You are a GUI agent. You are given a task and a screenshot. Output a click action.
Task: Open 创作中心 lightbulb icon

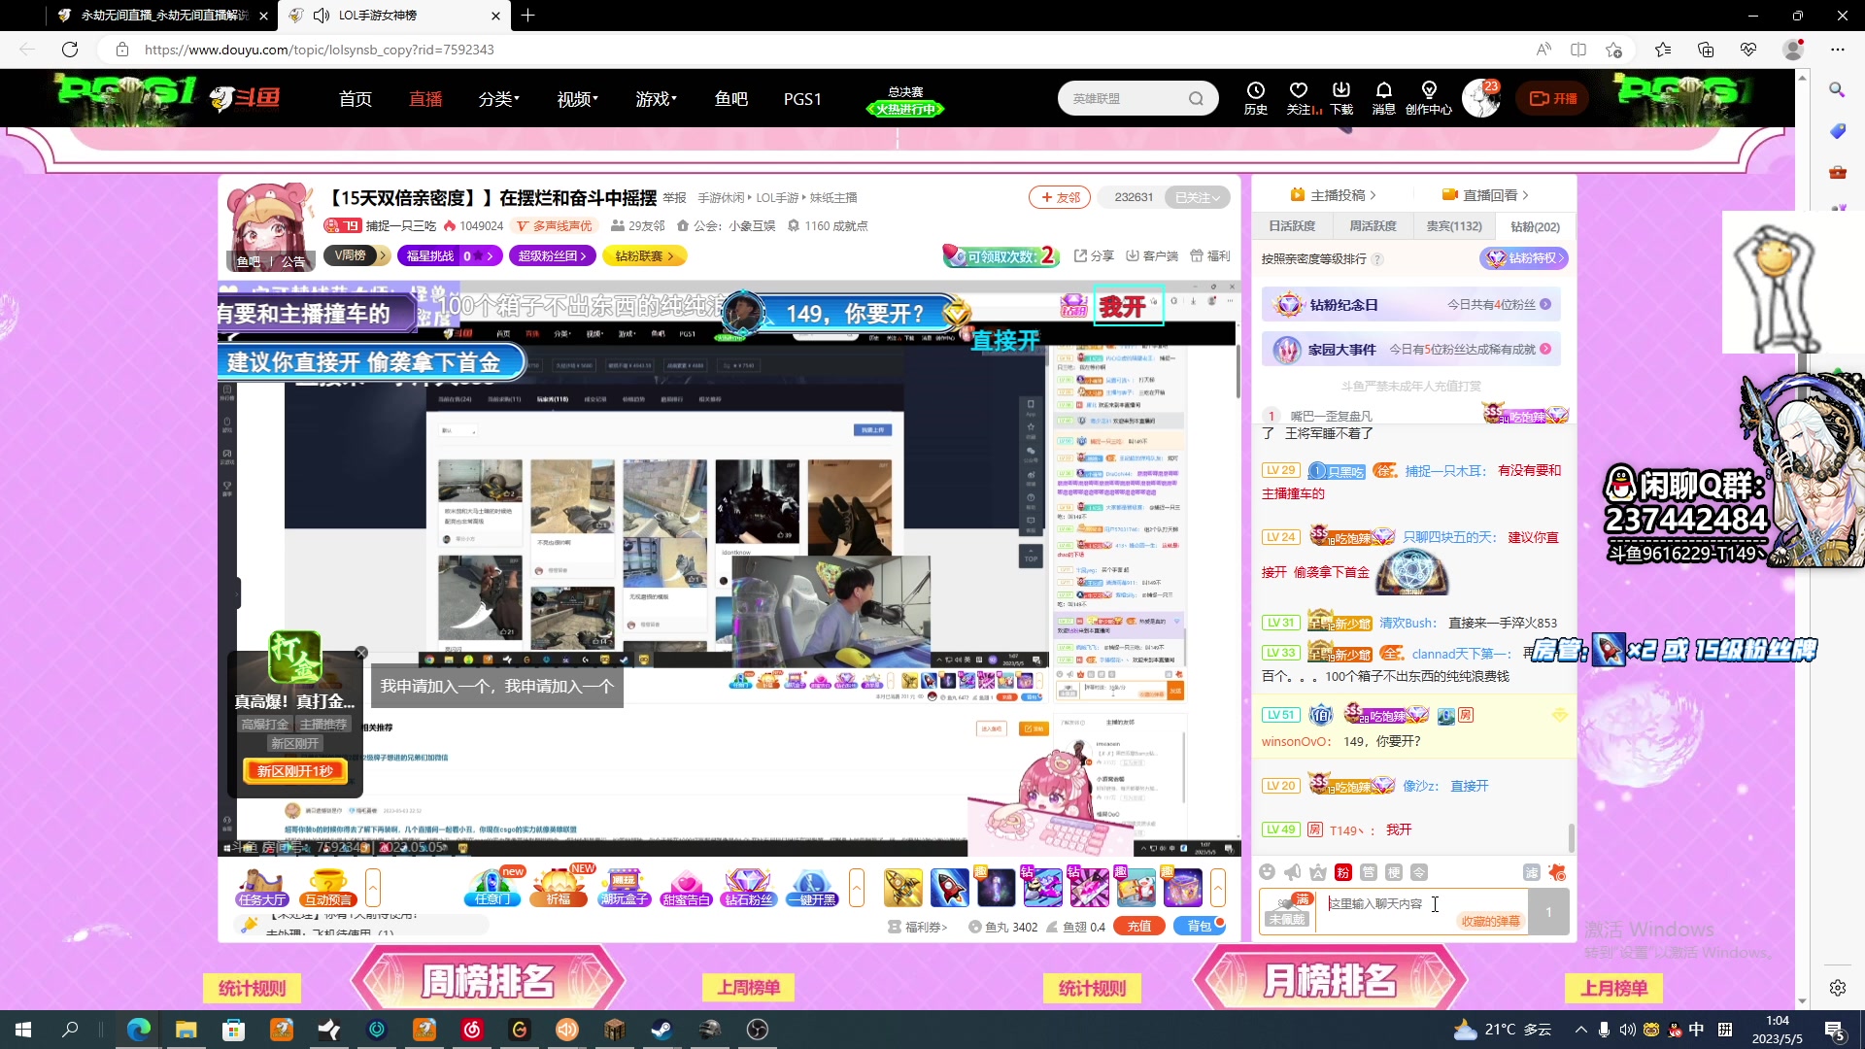click(1428, 97)
